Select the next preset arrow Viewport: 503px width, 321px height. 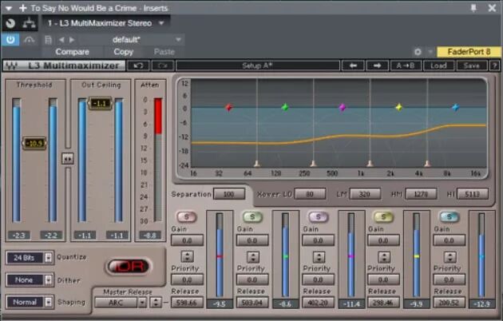(x=72, y=40)
